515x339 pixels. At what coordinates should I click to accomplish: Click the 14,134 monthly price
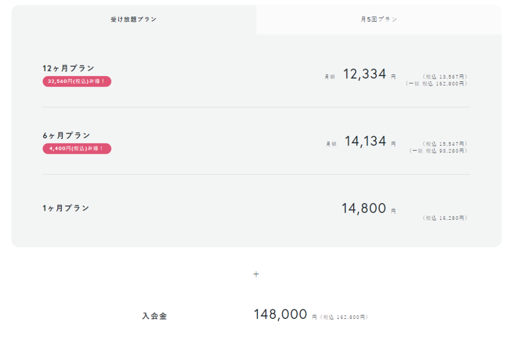click(x=365, y=141)
